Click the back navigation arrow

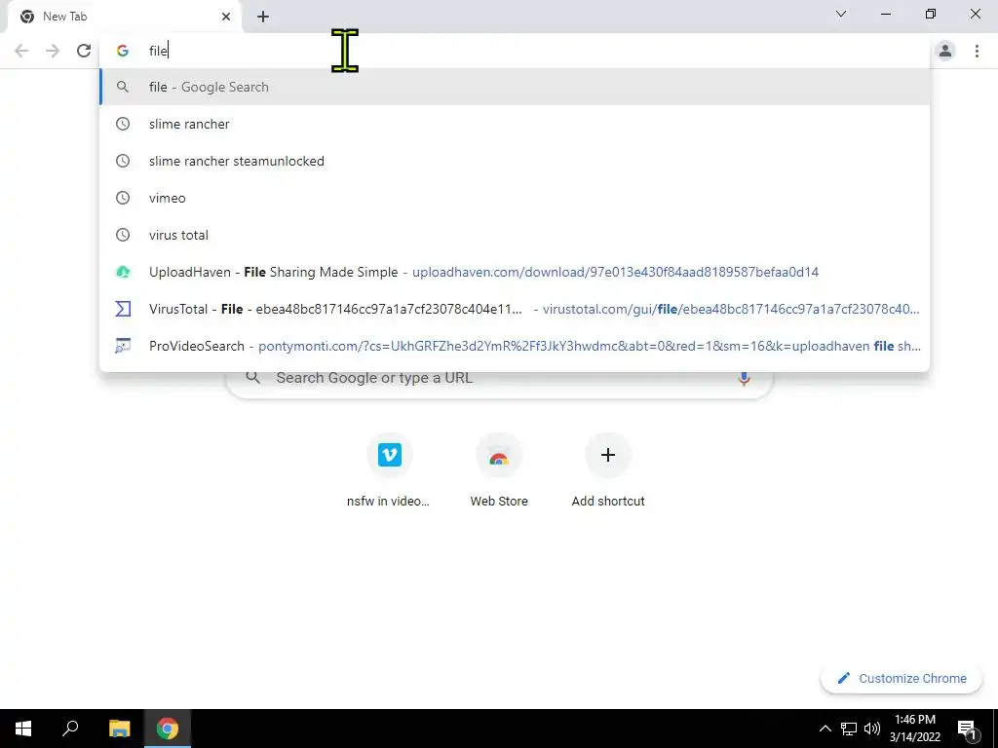click(x=21, y=51)
